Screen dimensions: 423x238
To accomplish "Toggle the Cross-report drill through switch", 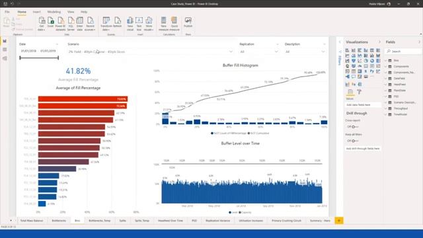I will click(x=355, y=127).
